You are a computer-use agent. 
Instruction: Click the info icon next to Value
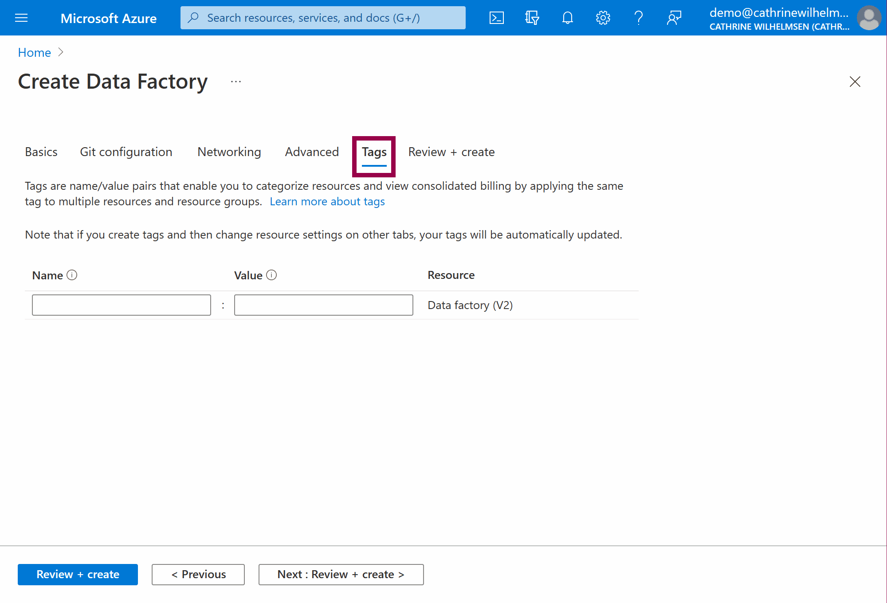coord(272,275)
